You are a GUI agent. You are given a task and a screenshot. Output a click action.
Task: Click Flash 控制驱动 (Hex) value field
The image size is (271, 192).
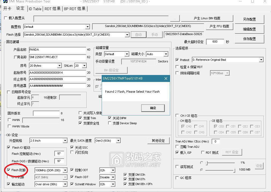click(59, 154)
